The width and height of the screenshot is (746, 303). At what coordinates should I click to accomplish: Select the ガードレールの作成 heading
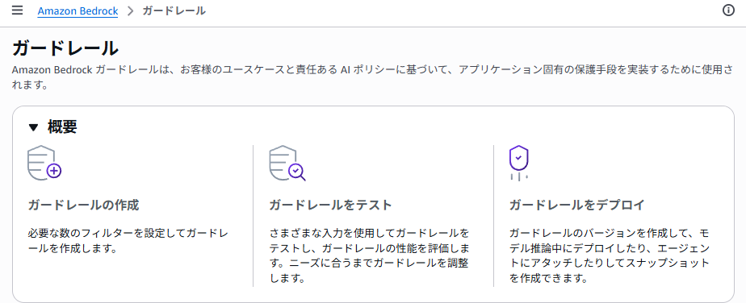tap(83, 205)
